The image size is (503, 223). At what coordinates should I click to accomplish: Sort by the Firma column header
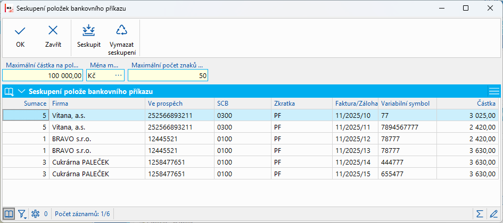click(x=97, y=104)
